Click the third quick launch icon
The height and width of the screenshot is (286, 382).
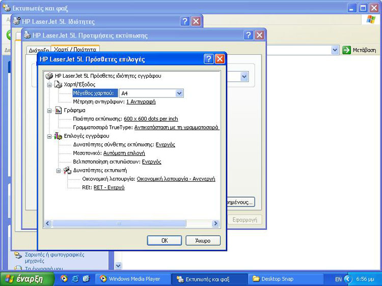click(x=86, y=278)
